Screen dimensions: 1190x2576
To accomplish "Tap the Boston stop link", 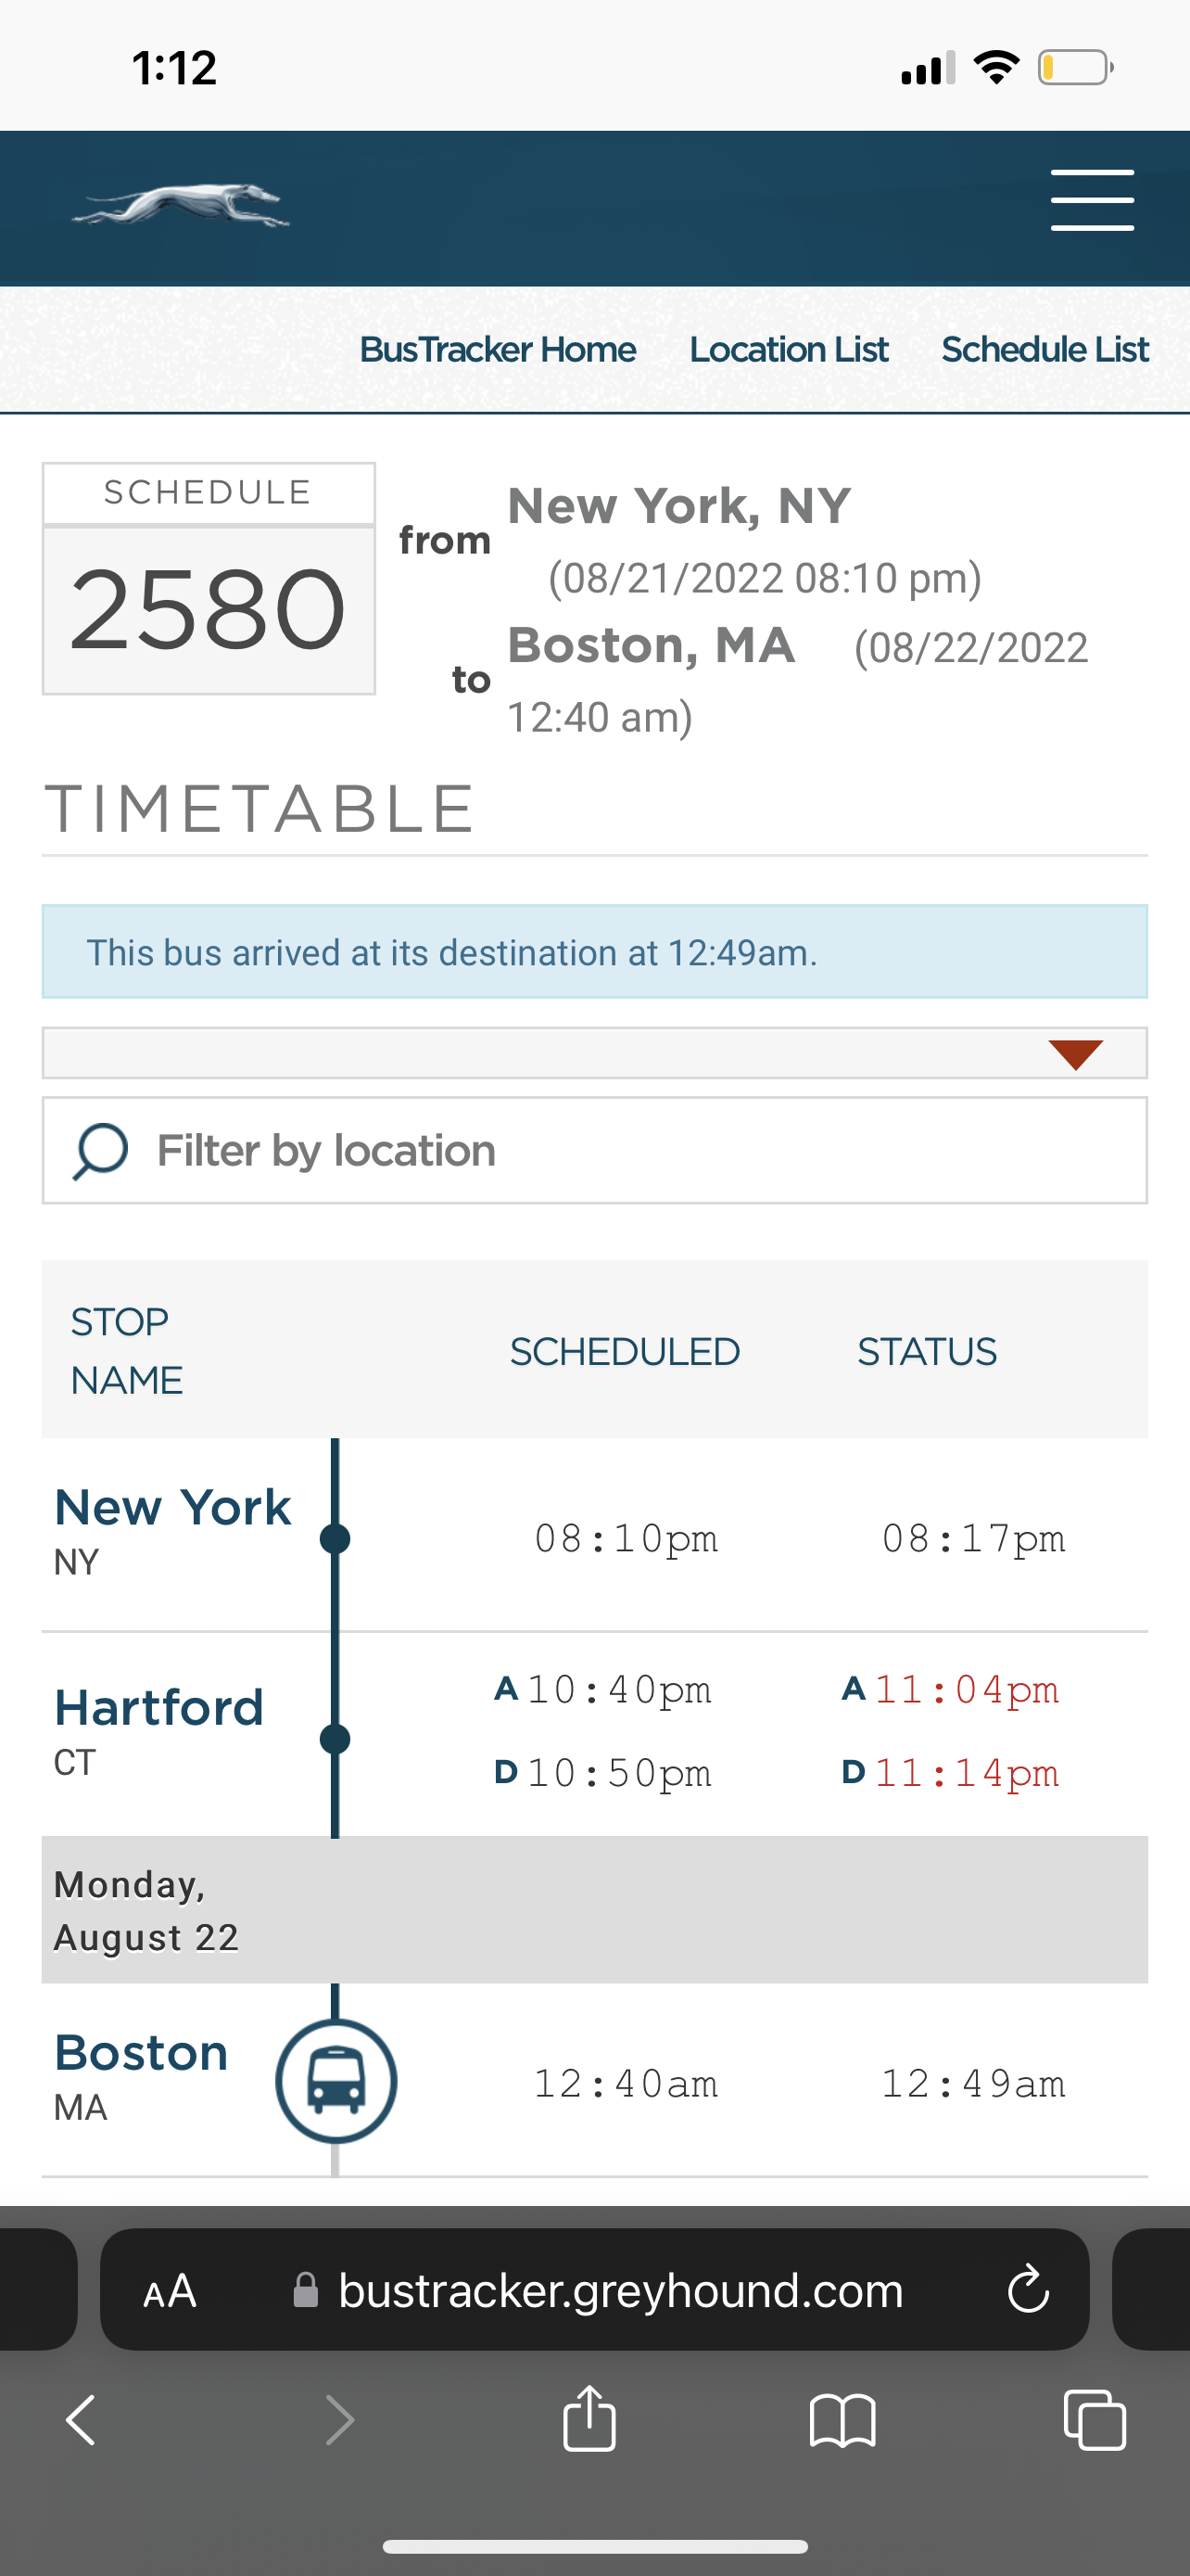I will point(142,2054).
